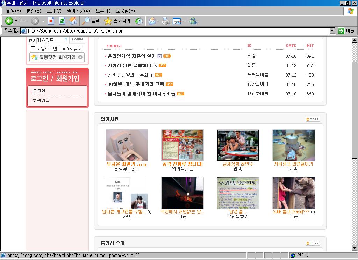Click the Search (검색) toolbar button
Screen dimensions: 358x260
(x=91, y=21)
